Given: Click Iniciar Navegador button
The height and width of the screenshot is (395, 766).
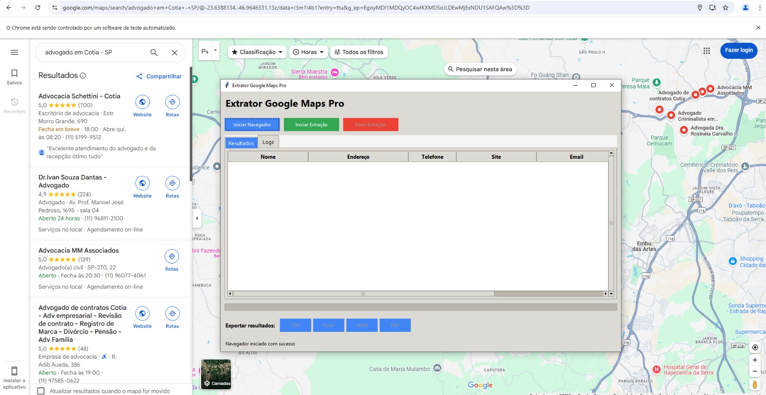Looking at the screenshot, I should click(x=252, y=124).
